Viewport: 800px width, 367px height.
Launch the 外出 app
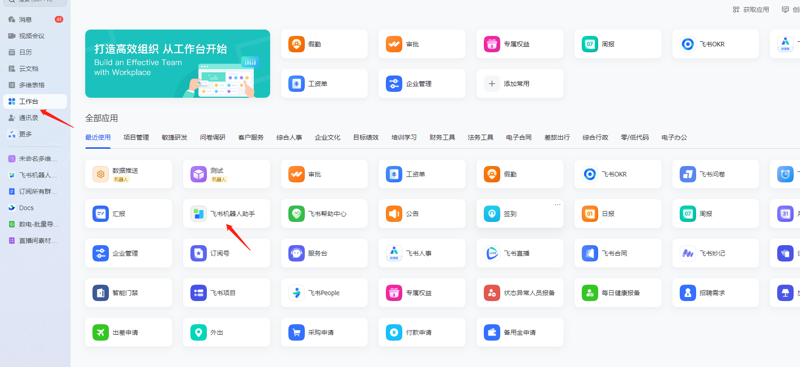pyautogui.click(x=226, y=332)
